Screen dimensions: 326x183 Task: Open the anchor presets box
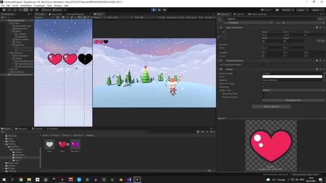(x=224, y=37)
